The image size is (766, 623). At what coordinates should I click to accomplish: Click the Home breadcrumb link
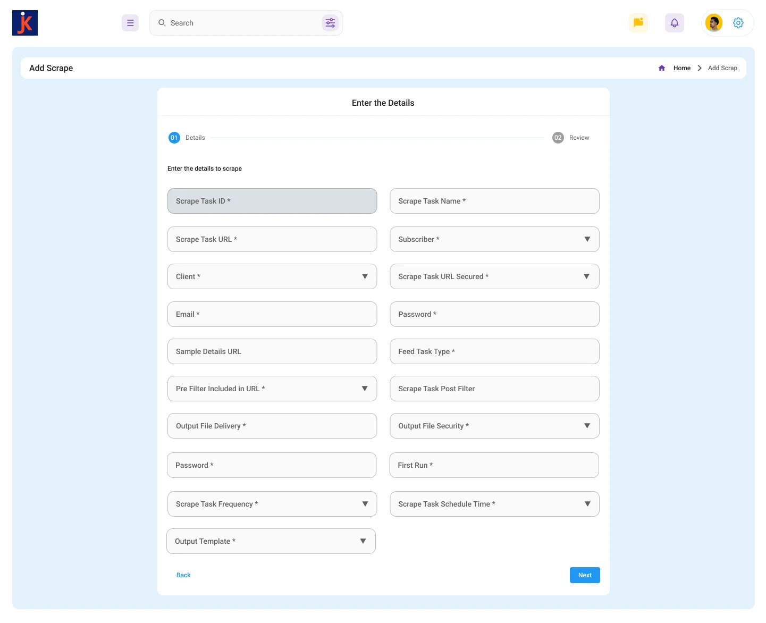[x=682, y=68]
